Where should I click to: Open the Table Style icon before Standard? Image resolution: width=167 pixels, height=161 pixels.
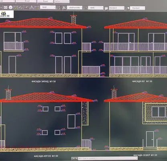[x=106, y=8]
